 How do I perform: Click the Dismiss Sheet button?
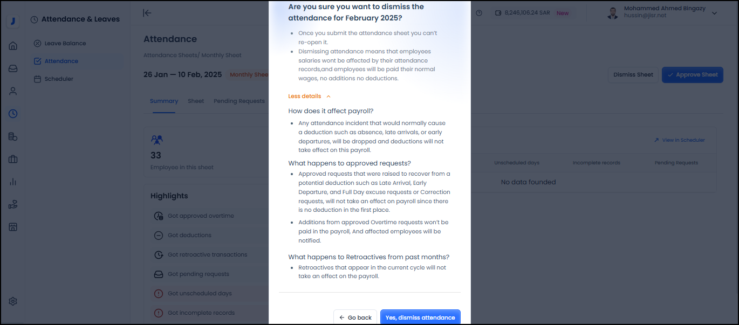pos(633,75)
